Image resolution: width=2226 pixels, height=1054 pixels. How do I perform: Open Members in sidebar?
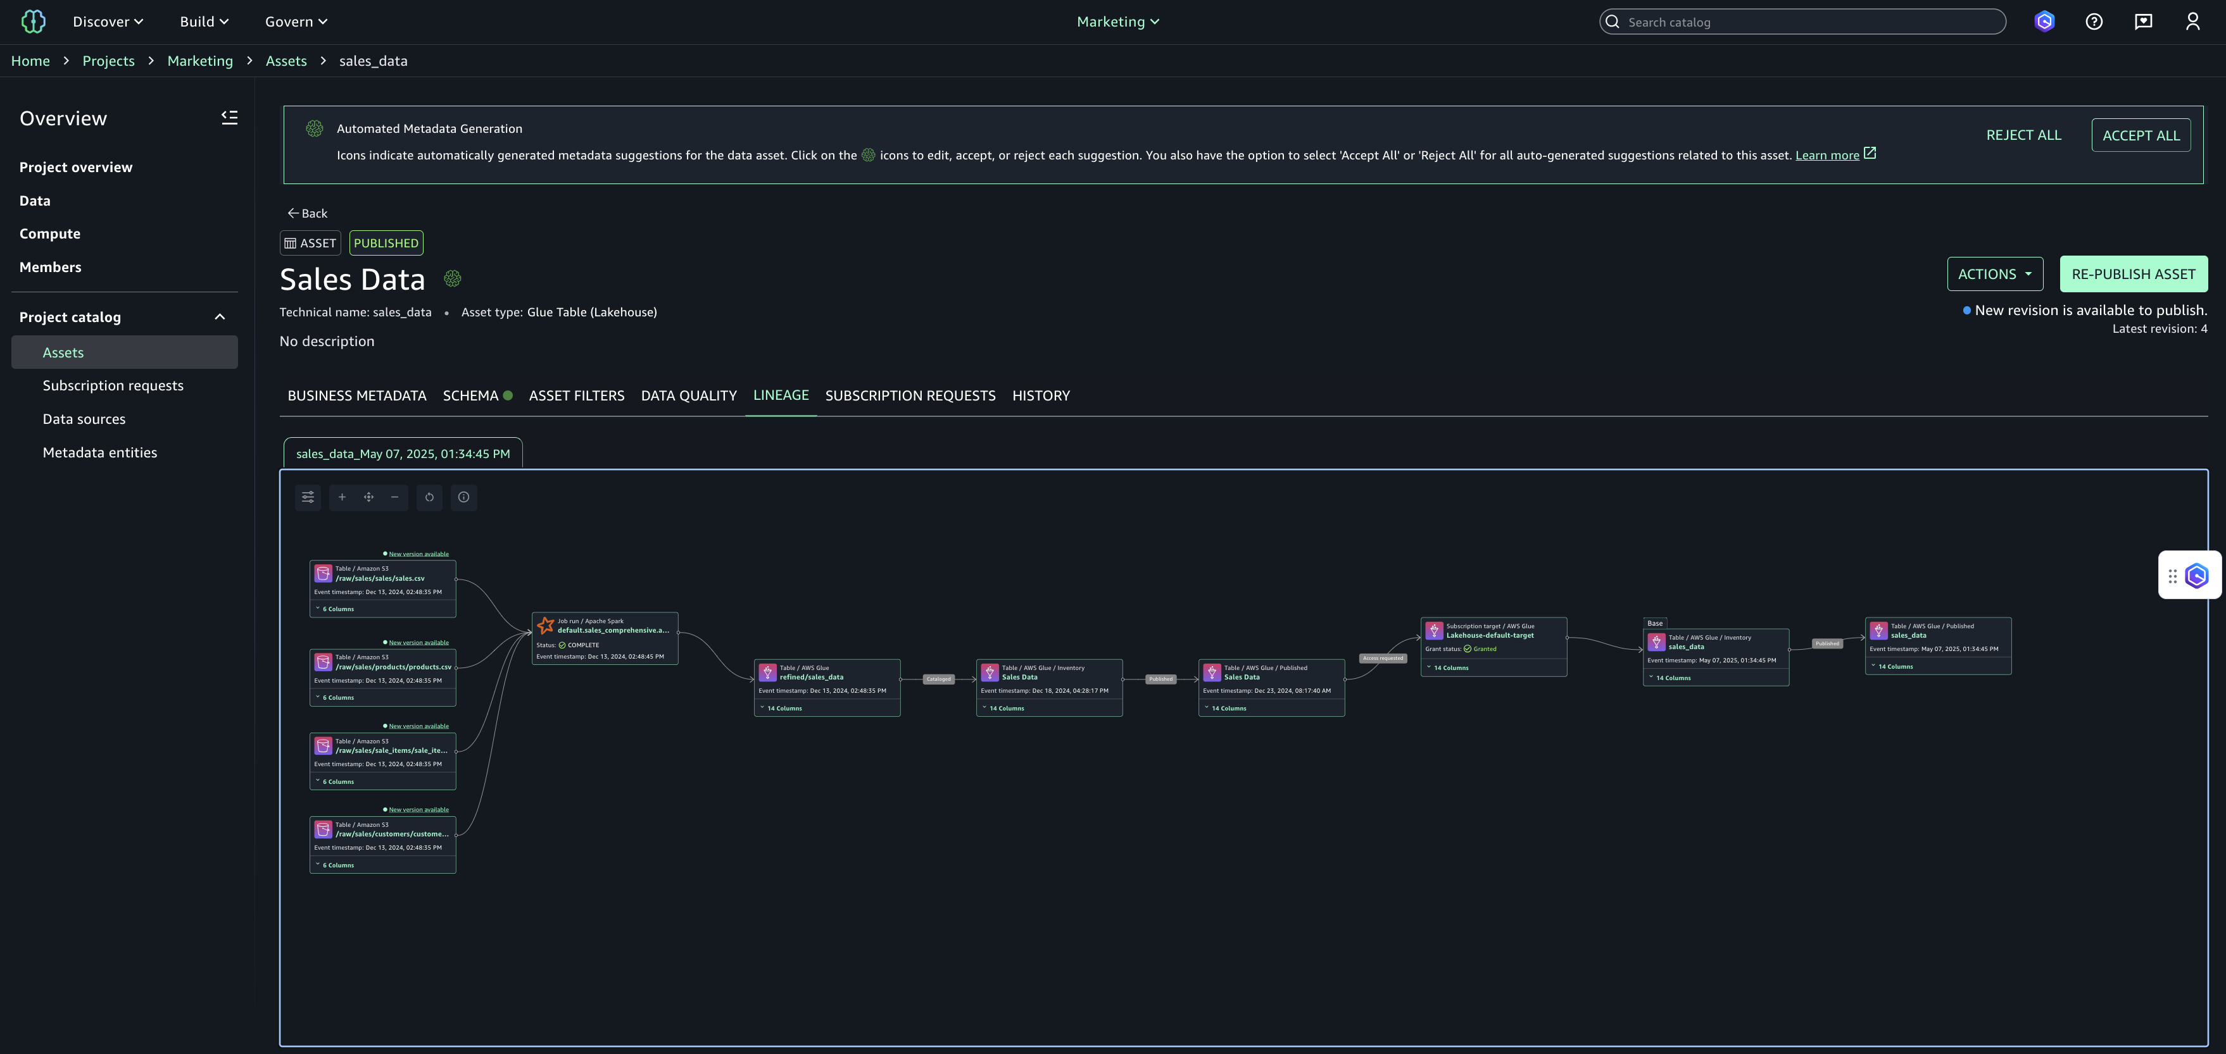tap(50, 267)
